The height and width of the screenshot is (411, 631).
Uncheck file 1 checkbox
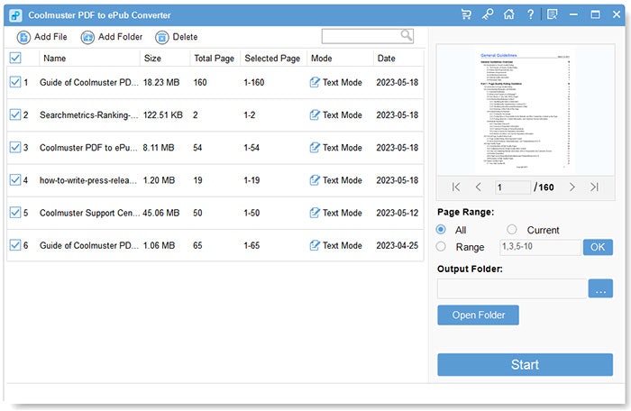15,82
